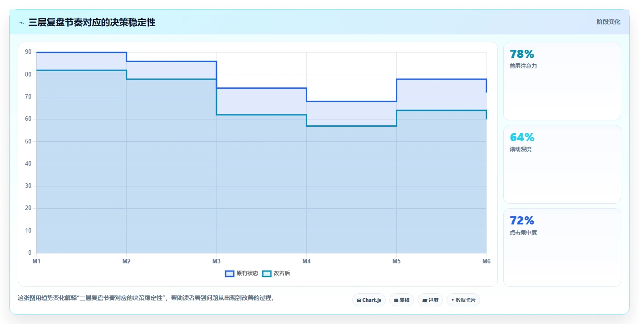The height and width of the screenshot is (324, 639).
Task: Select the 数据卡片 tag chip
Action: (463, 300)
